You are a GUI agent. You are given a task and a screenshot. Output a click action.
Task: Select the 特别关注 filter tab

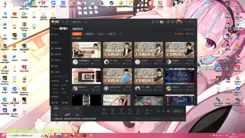(89, 34)
